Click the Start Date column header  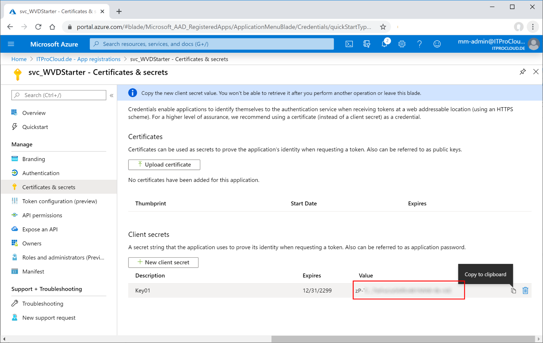click(x=304, y=204)
